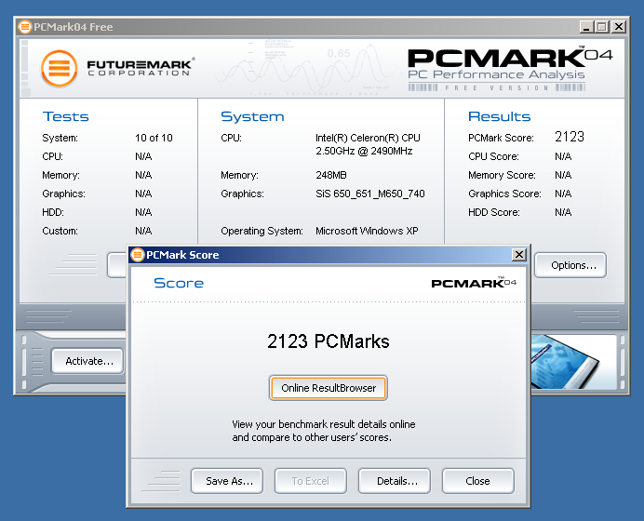Click the '248MB' memory value
The height and width of the screenshot is (521, 644).
coord(331,175)
